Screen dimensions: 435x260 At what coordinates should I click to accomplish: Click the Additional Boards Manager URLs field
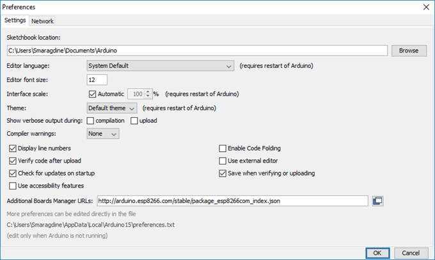coord(232,201)
